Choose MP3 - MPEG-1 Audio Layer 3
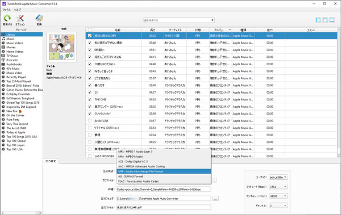Screen dimensions: 341x215 (x=164, y=151)
